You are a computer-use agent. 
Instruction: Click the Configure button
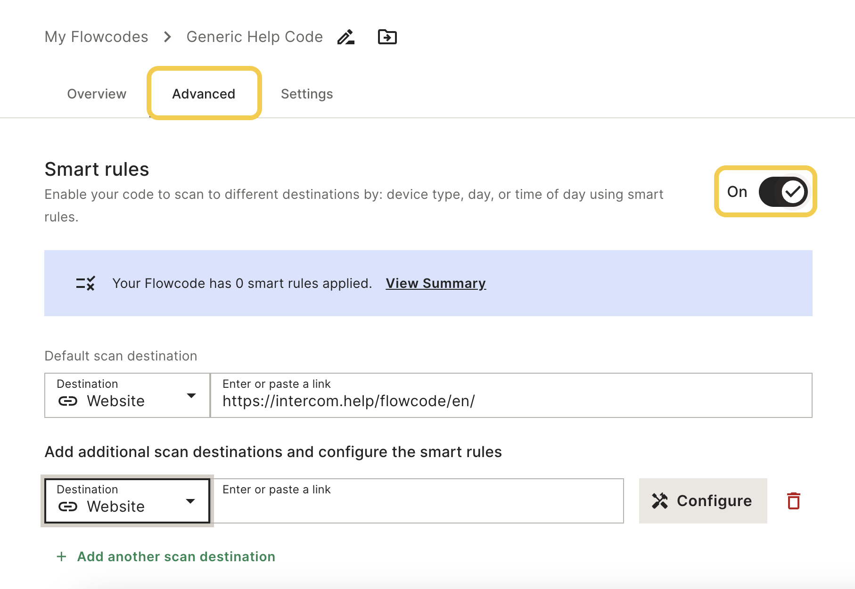703,501
